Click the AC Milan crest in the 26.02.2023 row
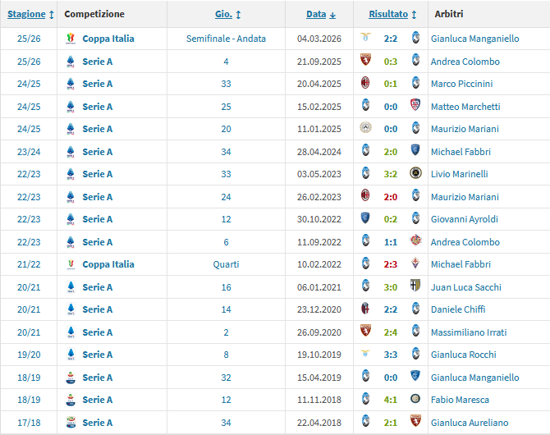Screen dimensions: 550x435 365,197
